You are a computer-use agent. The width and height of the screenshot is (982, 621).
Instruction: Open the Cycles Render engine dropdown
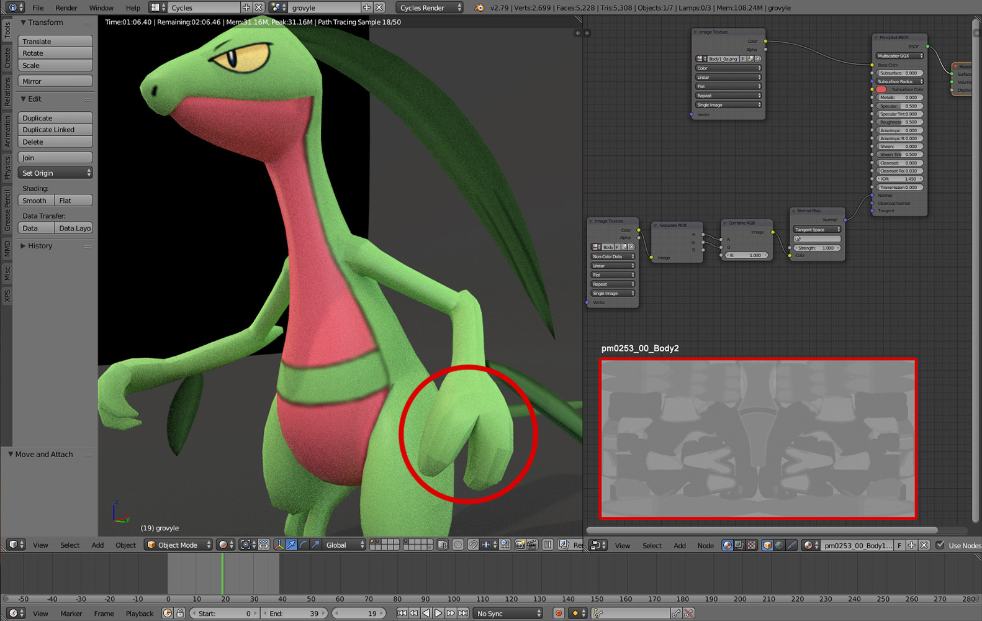[x=430, y=7]
